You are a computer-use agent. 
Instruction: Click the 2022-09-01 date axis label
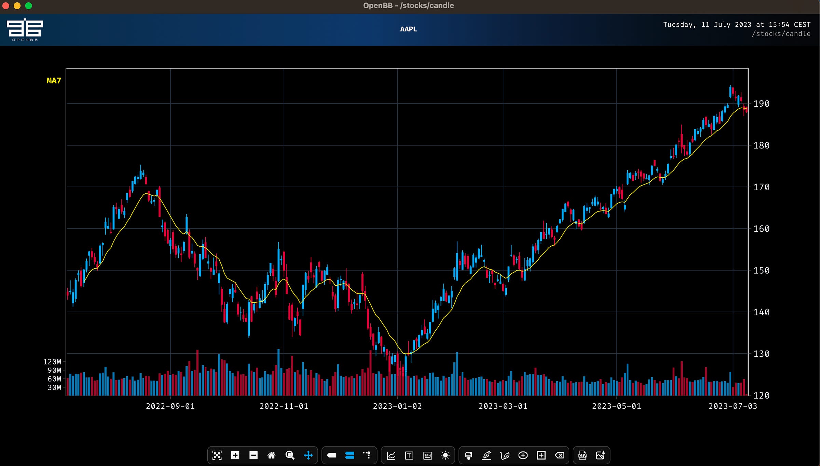pos(170,406)
